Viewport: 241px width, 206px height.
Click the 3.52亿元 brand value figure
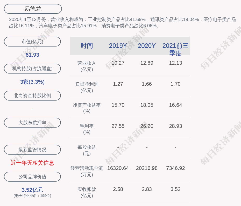pyautogui.click(x=32, y=190)
